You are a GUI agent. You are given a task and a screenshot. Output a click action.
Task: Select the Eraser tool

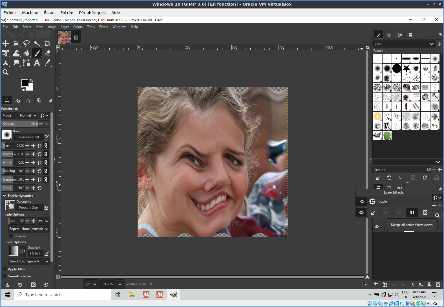point(47,53)
